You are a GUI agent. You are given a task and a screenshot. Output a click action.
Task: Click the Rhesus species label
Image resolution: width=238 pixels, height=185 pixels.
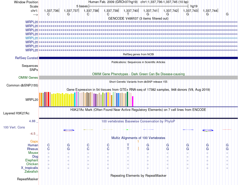coord(33,149)
